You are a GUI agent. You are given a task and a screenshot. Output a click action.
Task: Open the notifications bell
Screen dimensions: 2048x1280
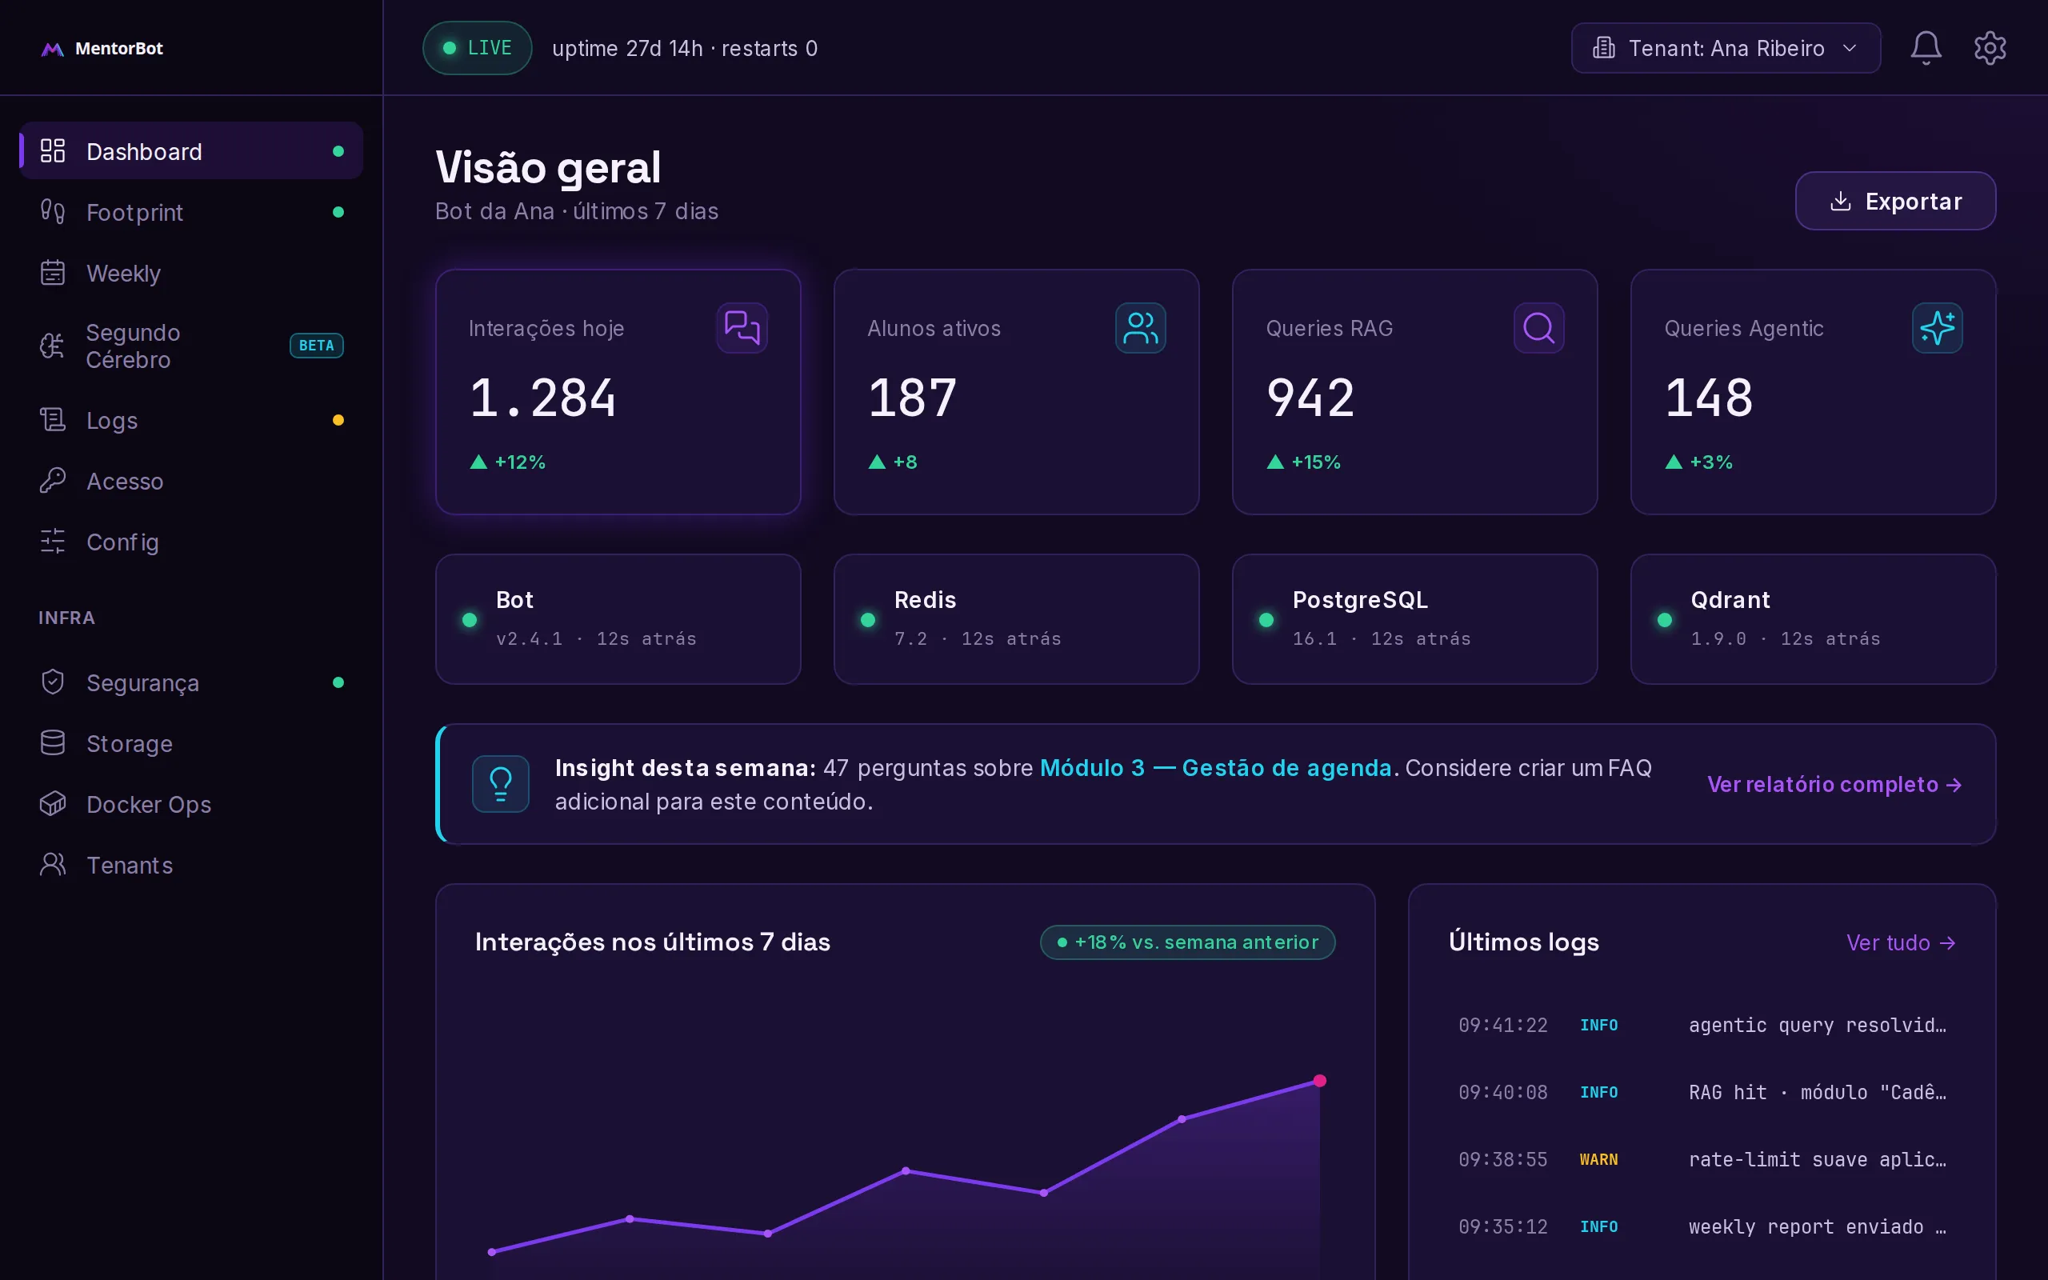(1926, 48)
